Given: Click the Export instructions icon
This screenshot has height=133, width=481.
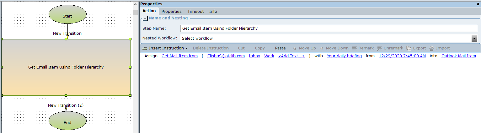Looking at the screenshot, I should [x=409, y=48].
